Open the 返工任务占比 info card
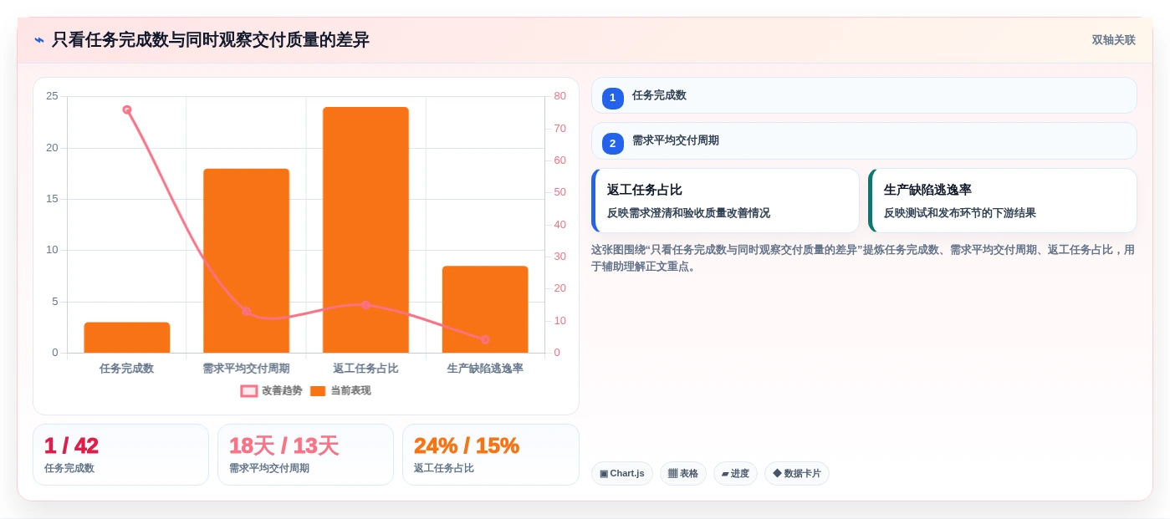This screenshot has width=1170, height=519. tap(725, 201)
